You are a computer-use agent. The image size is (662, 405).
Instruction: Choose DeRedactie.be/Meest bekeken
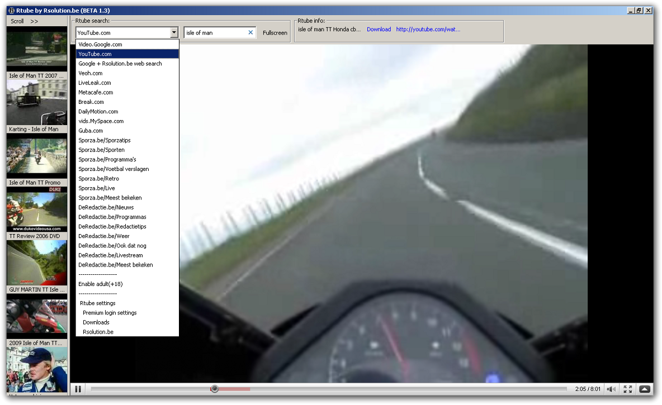(x=127, y=265)
